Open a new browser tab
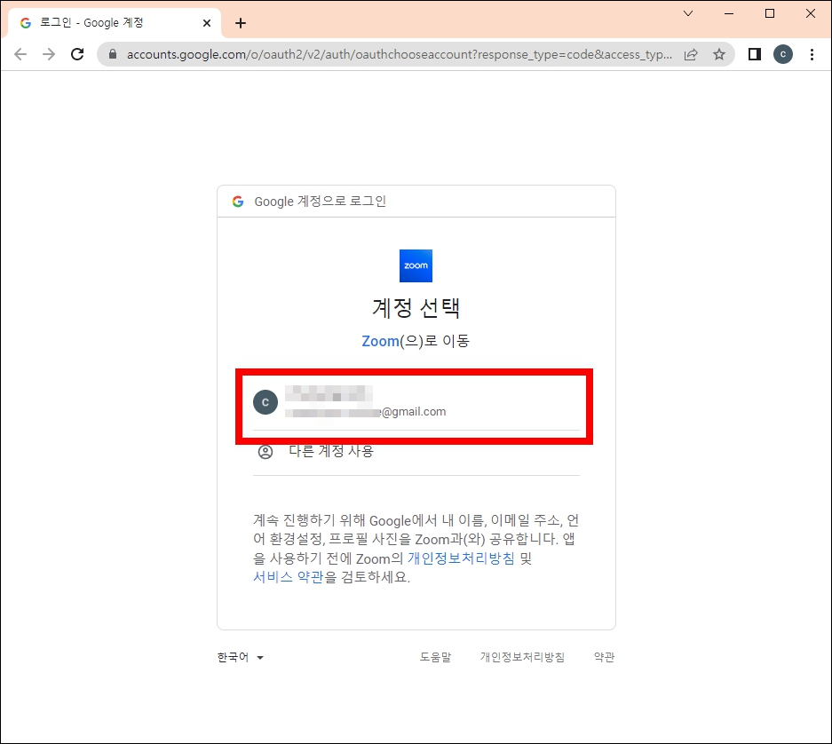This screenshot has height=744, width=832. (240, 23)
